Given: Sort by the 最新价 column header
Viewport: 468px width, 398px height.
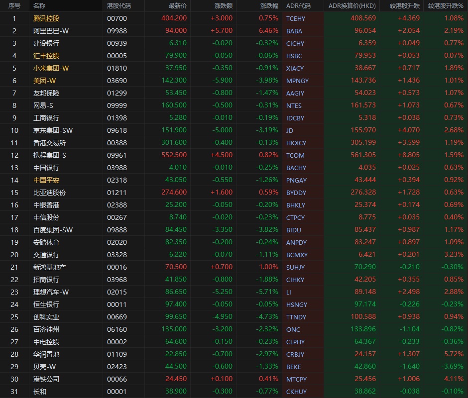Looking at the screenshot, I should click(178, 5).
